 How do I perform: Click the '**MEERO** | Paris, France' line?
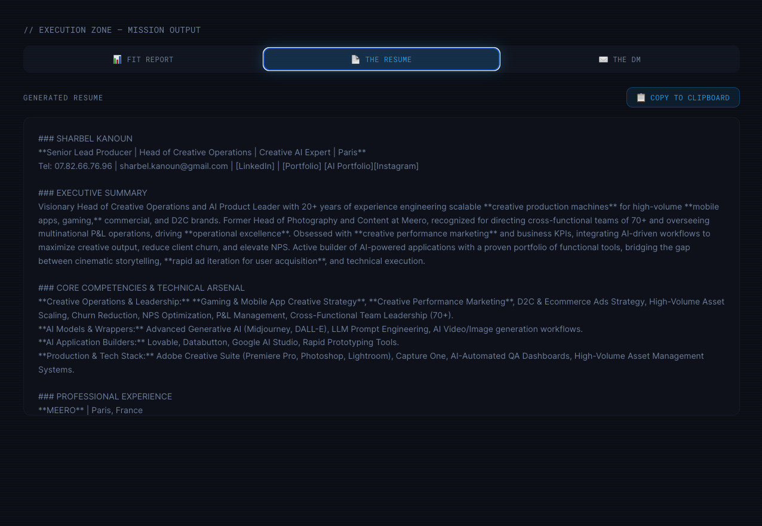point(90,410)
